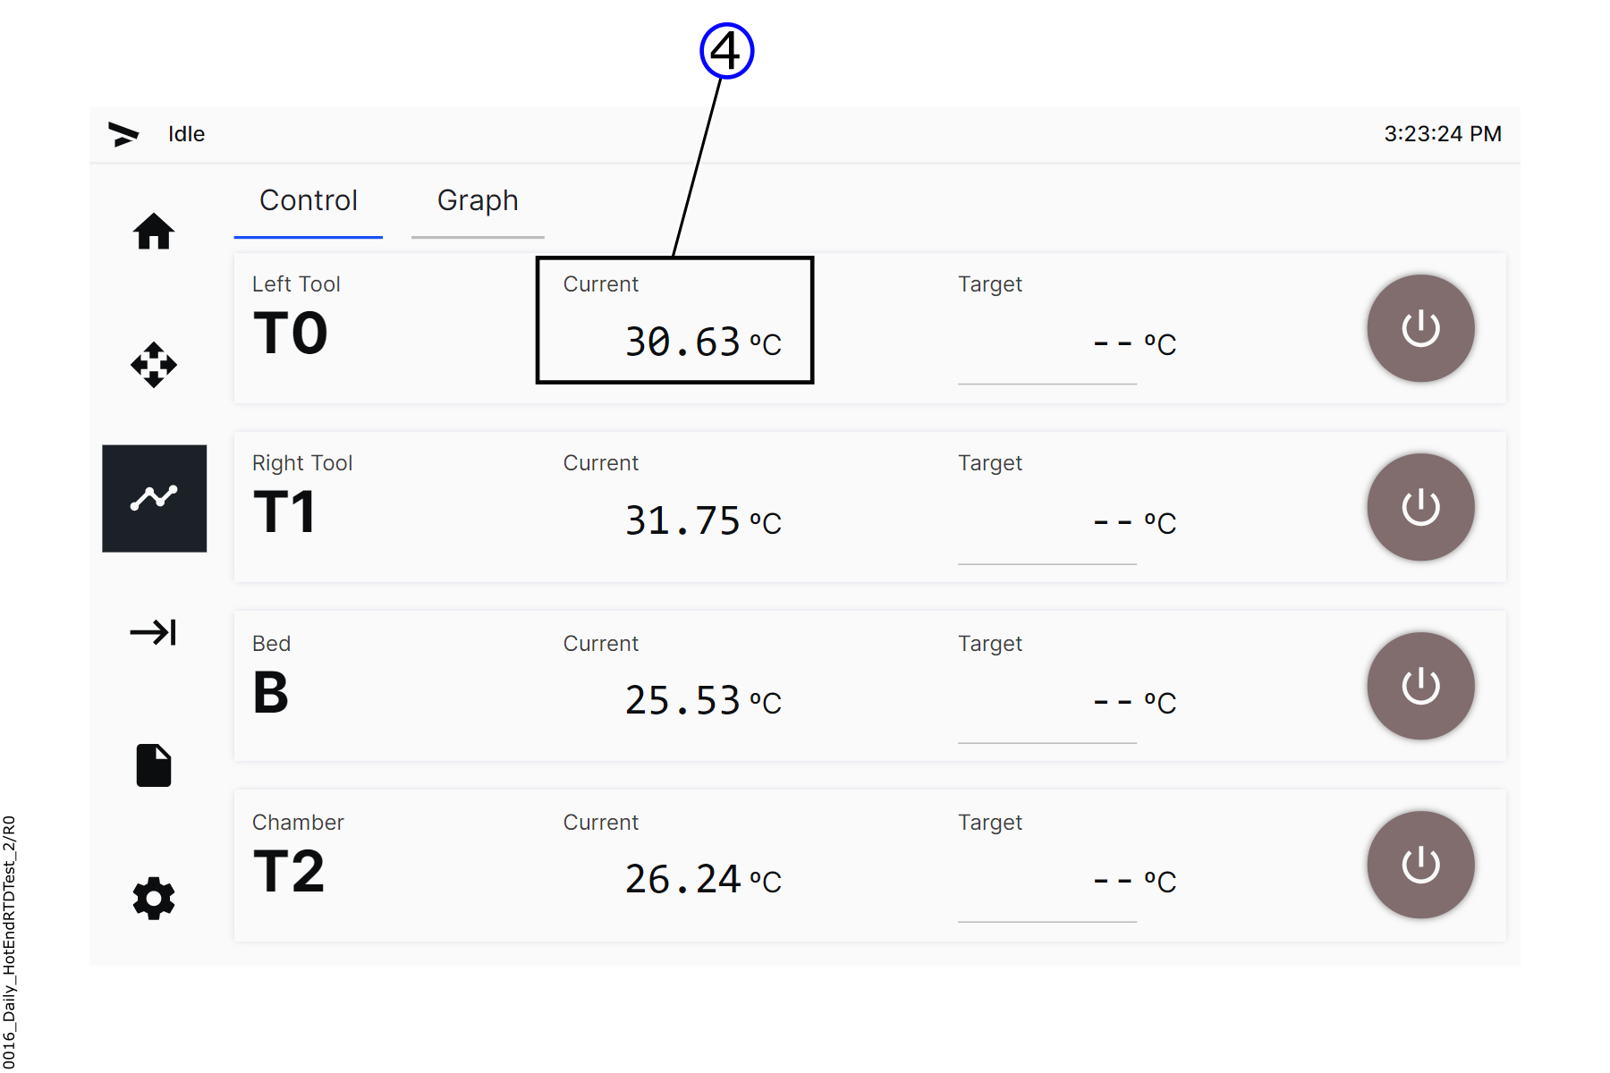Open the files document icon

tap(154, 765)
